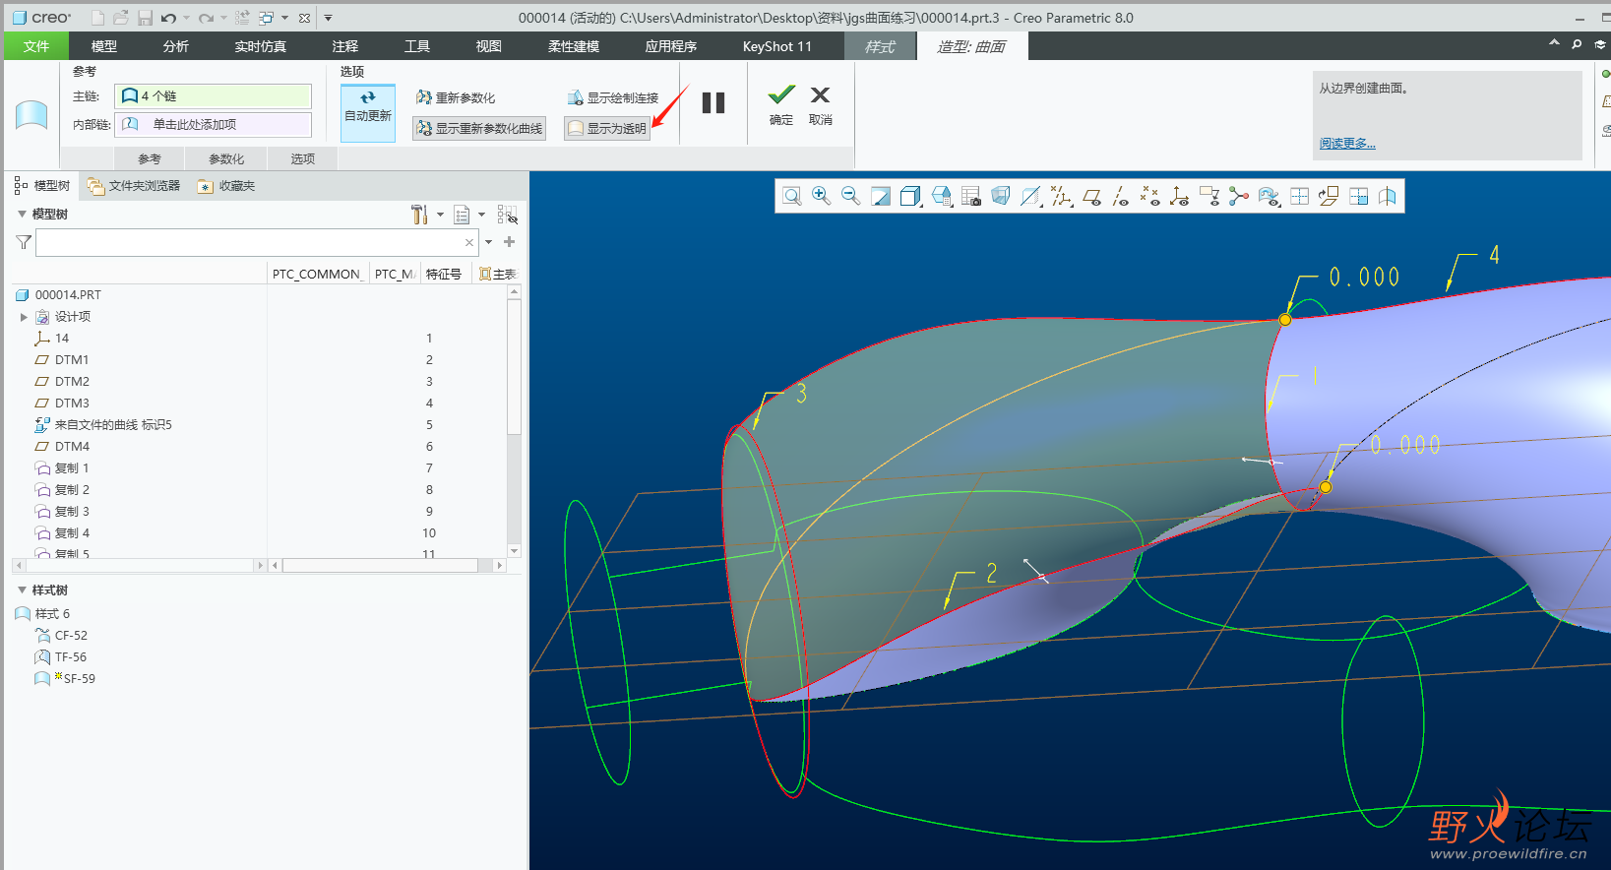Click the 主链 collector field showing 4个链
Screen dimensions: 1611x870
213,95
